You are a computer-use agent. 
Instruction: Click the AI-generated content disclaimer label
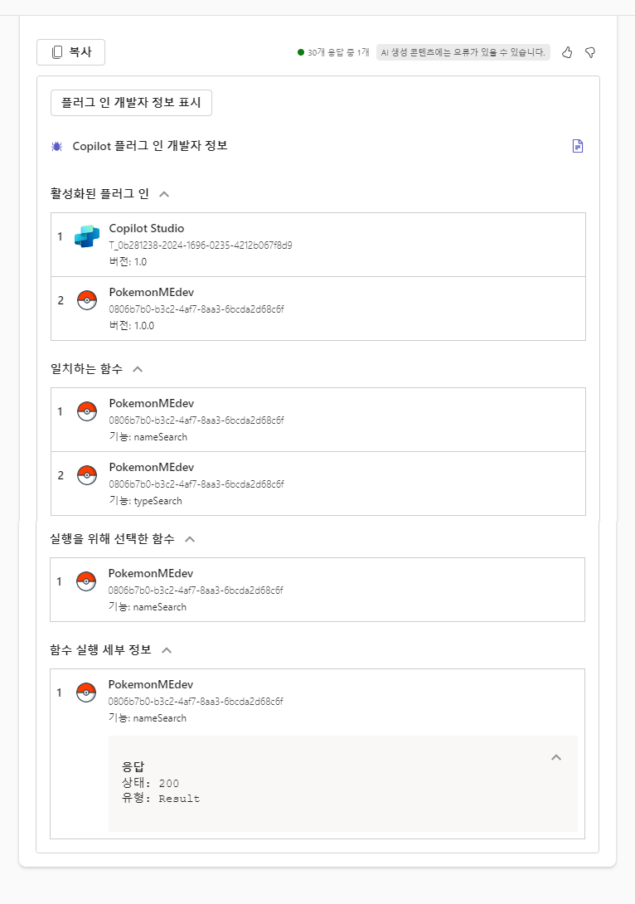pos(463,52)
